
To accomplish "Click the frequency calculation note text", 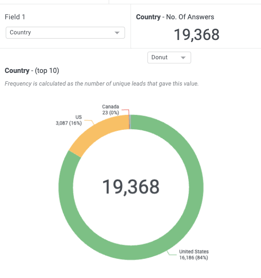I will (x=101, y=84).
